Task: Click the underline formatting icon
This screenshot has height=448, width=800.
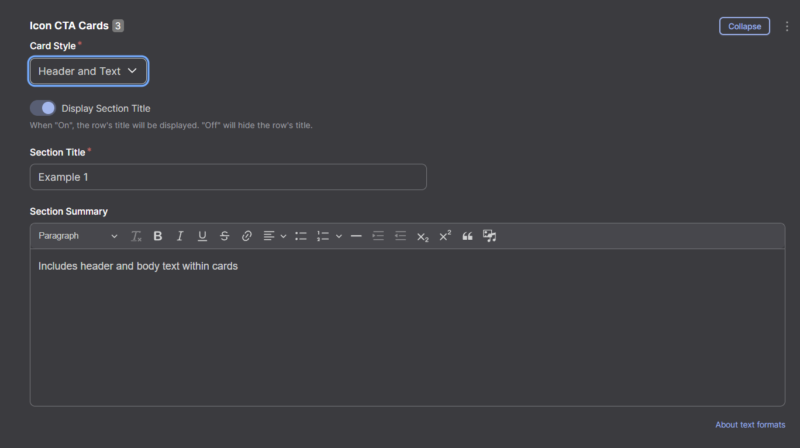Action: pos(202,236)
